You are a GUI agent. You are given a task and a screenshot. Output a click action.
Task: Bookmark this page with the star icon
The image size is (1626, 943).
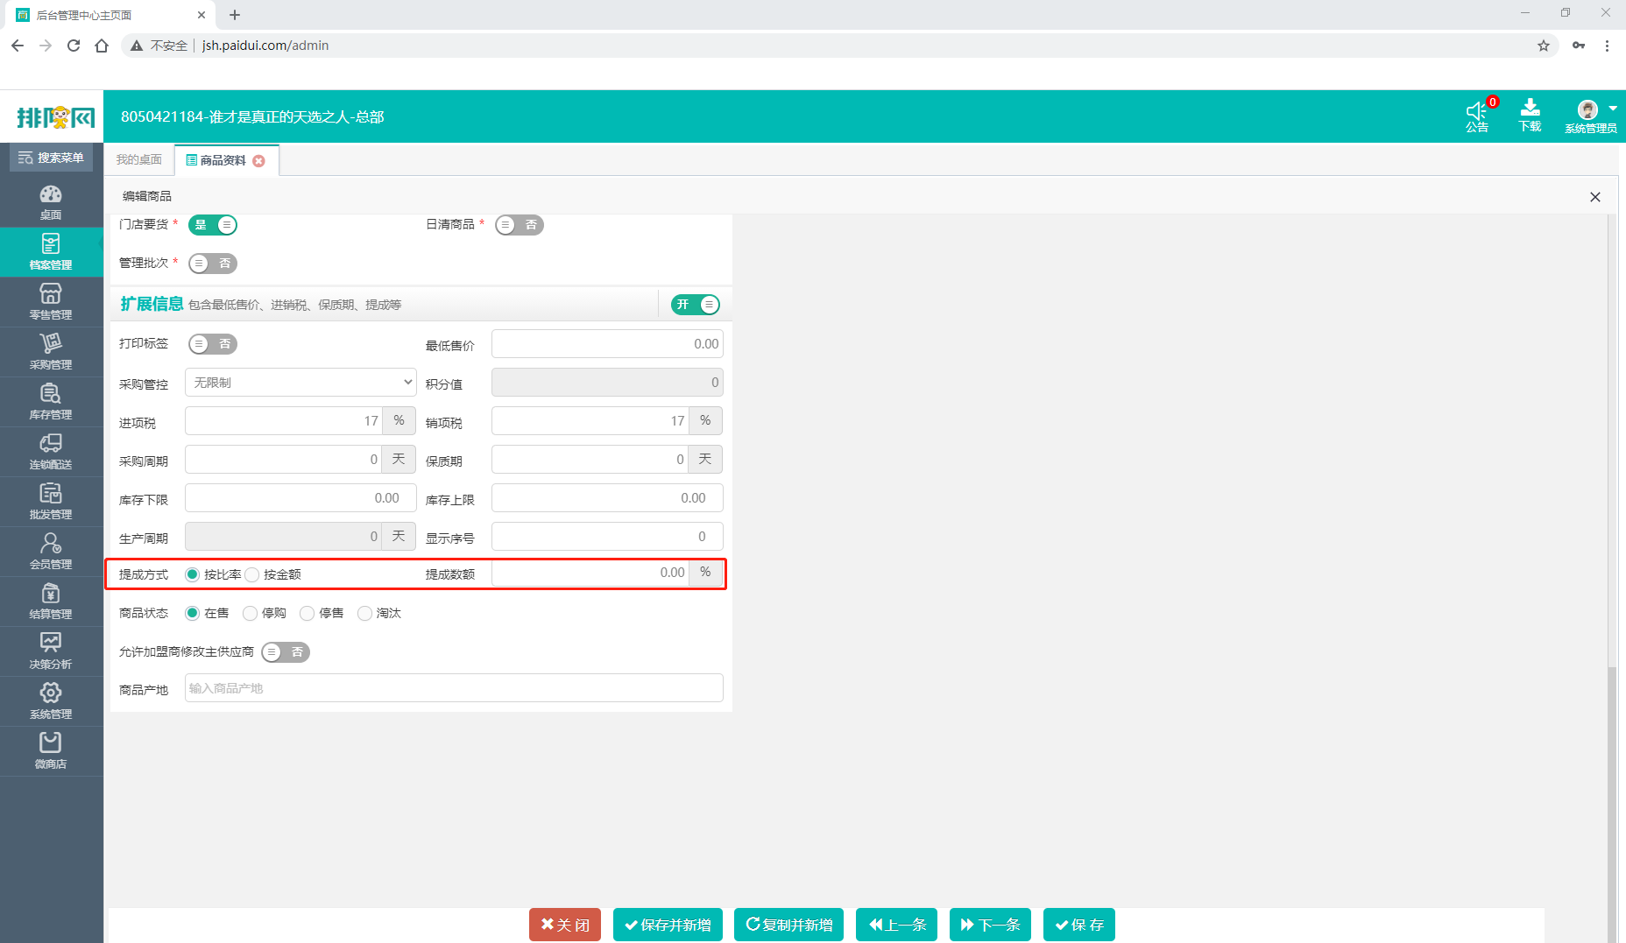click(x=1544, y=46)
